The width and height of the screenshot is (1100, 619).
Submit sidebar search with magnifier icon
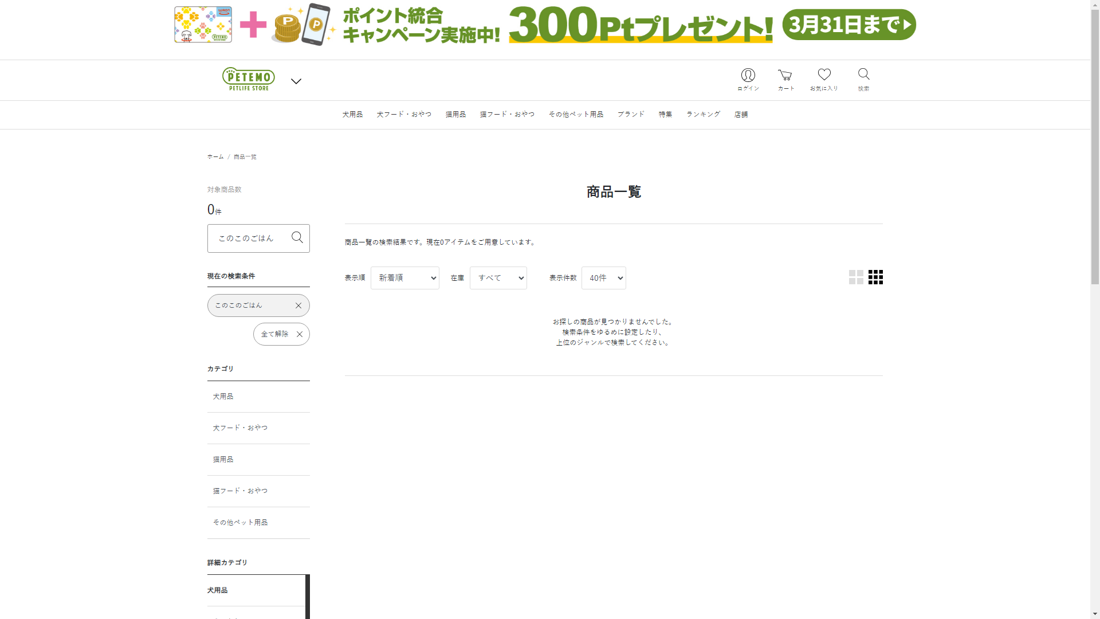297,237
